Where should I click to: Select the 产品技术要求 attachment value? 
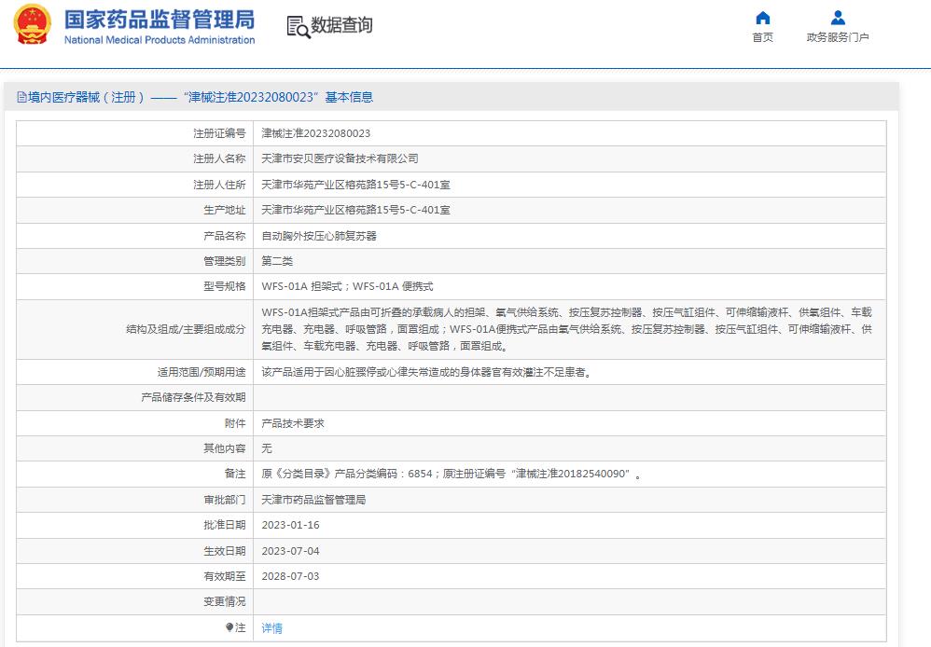293,423
